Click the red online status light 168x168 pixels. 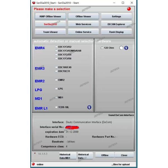33,164
